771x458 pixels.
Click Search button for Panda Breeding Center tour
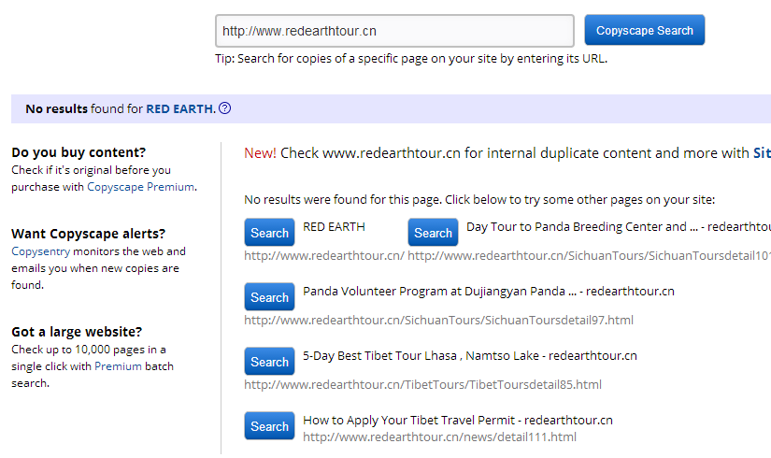433,232
